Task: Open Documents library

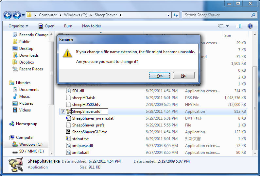Action: click(x=26, y=90)
